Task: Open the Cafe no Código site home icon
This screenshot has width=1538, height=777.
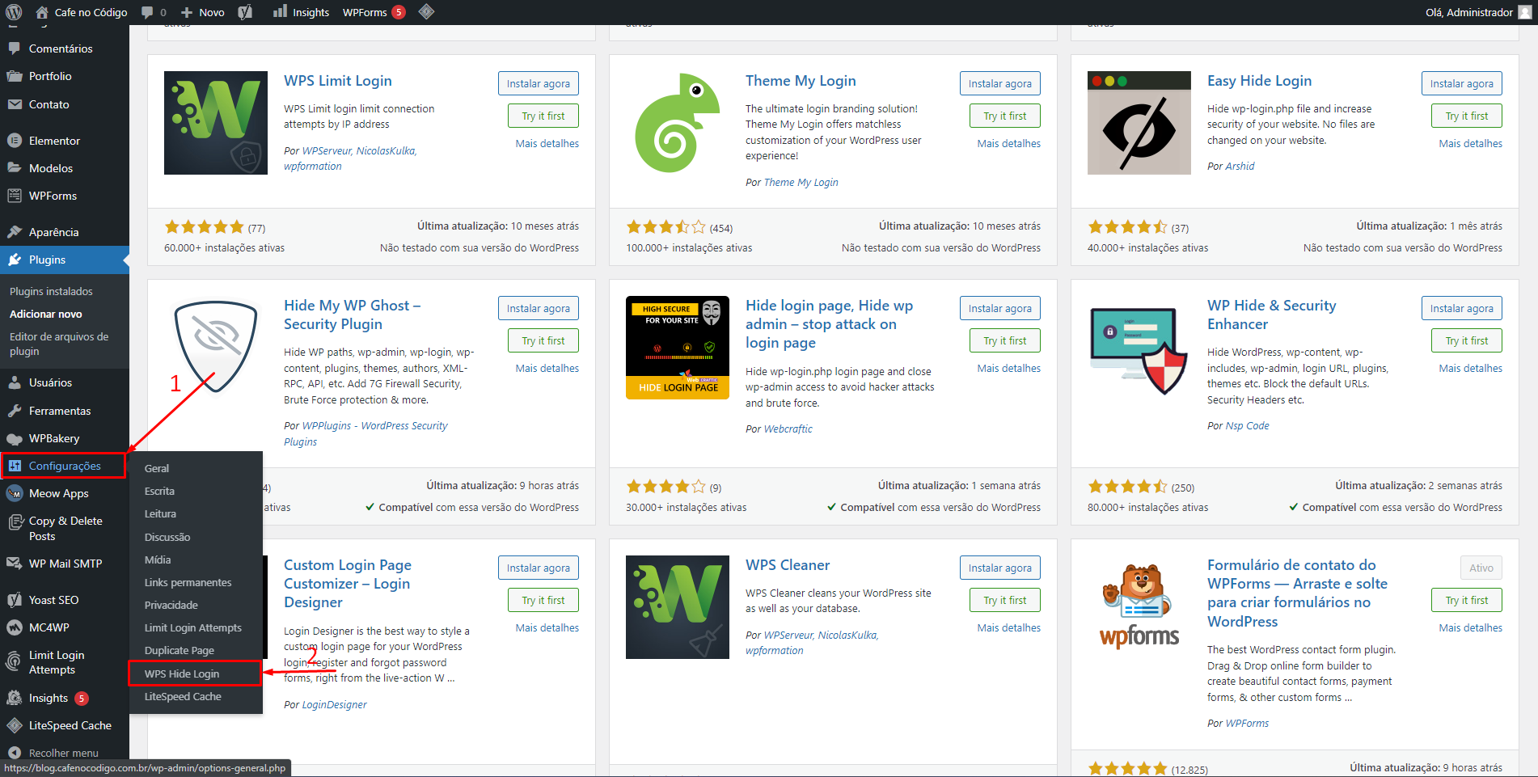Action: 42,12
